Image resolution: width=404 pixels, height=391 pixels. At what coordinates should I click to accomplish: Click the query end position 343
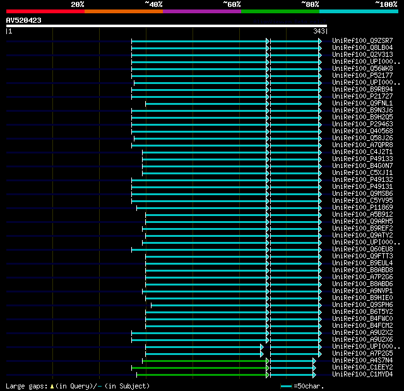(x=319, y=31)
